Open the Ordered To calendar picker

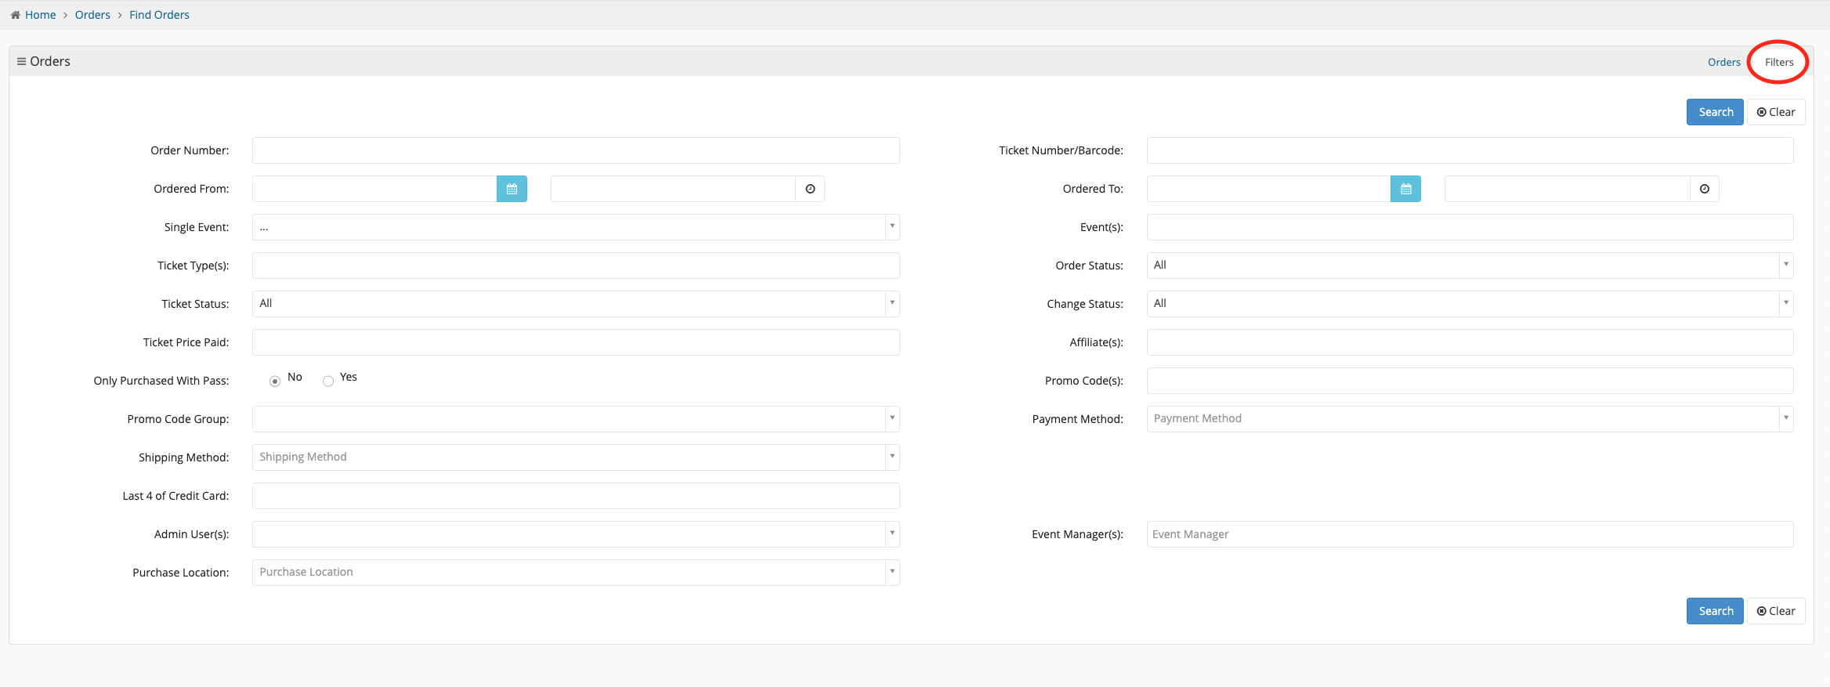1405,189
